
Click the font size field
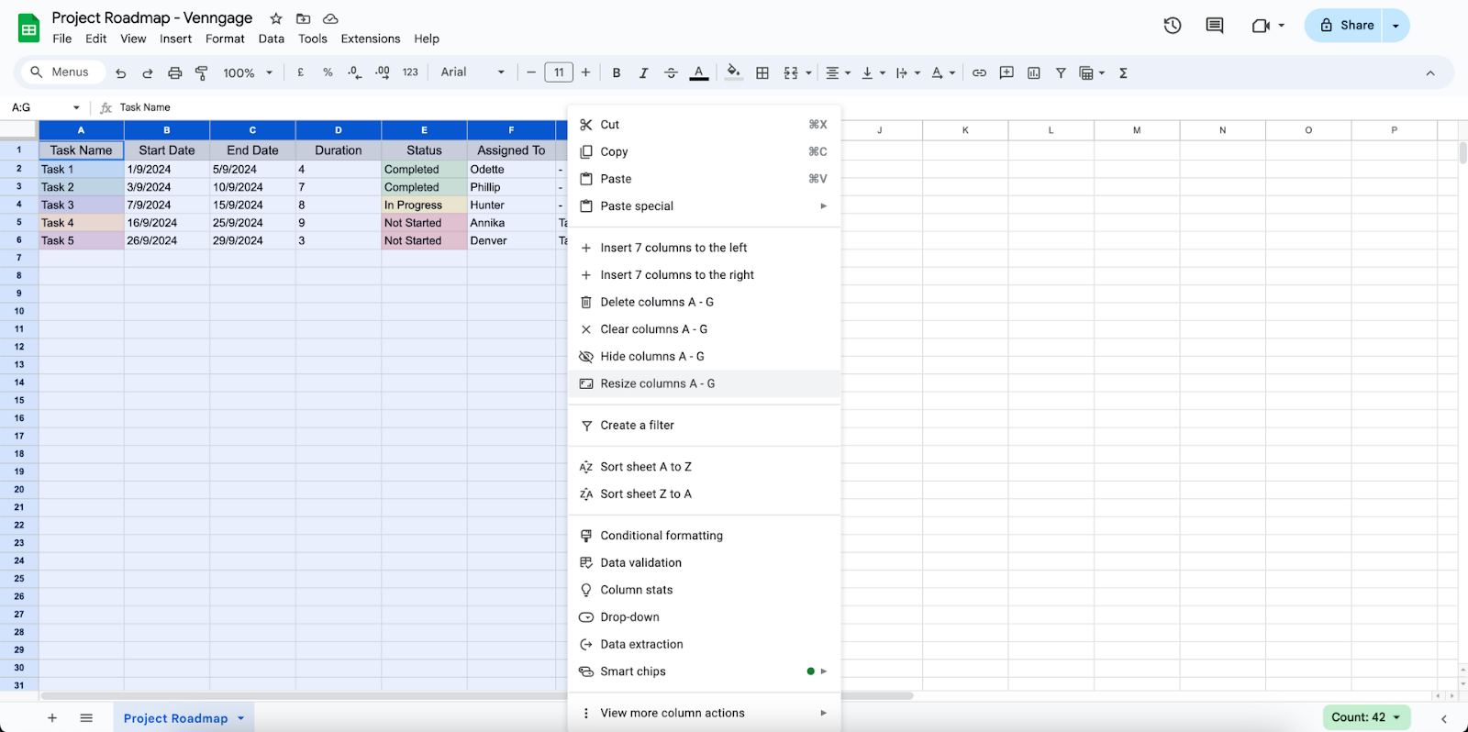pos(559,72)
